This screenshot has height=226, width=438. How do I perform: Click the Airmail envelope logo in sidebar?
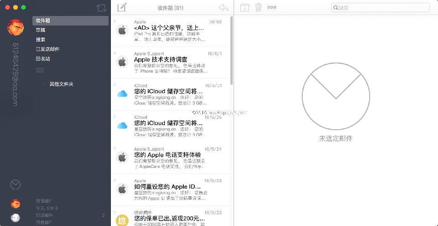tap(16, 184)
